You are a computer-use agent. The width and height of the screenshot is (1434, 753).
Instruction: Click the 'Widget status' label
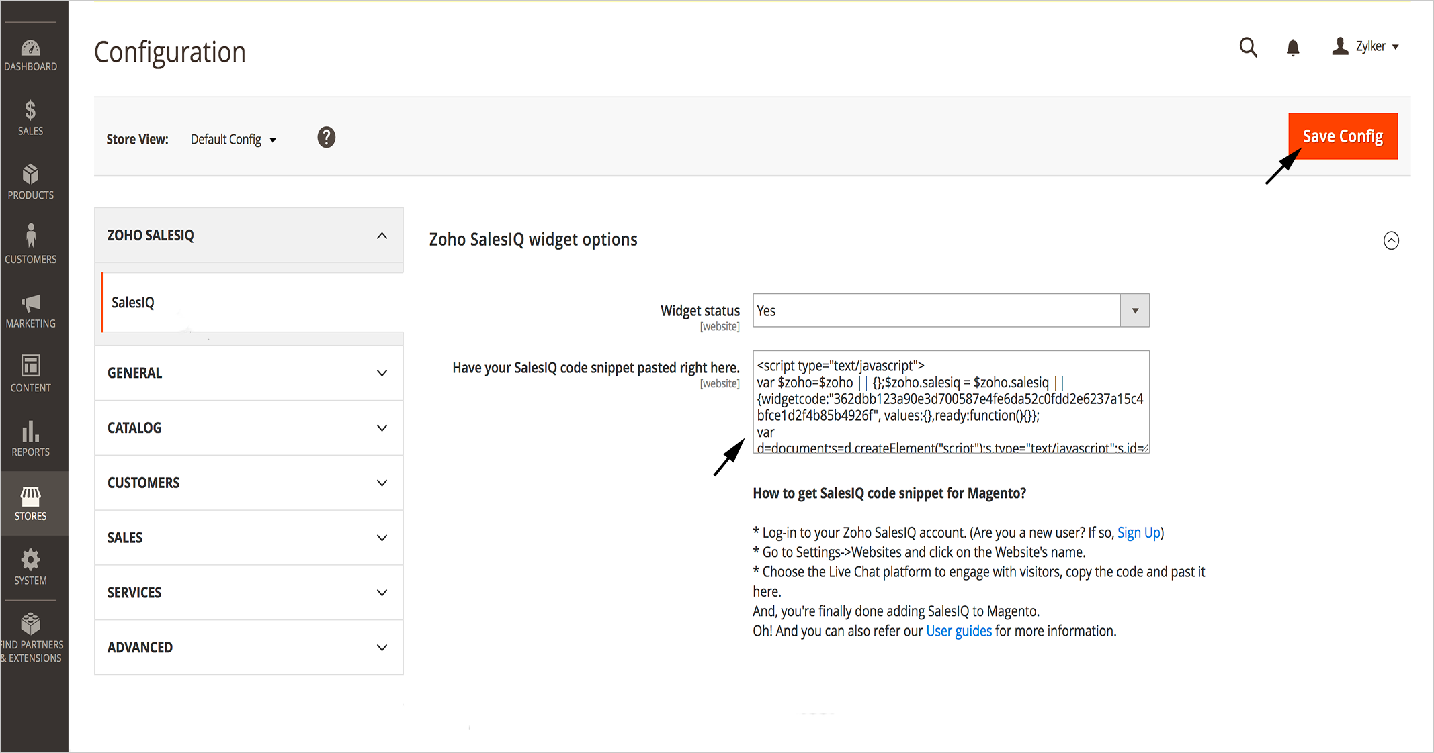pyautogui.click(x=700, y=311)
